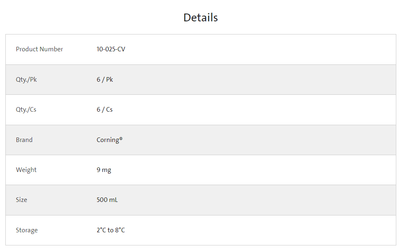The width and height of the screenshot is (407, 252).
Task: Click the 500 size number
Action: (102, 200)
